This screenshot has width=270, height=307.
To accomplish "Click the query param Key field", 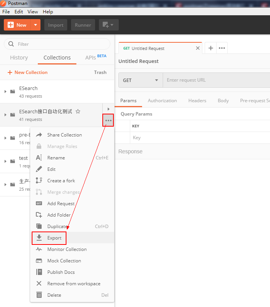I will coord(200,138).
